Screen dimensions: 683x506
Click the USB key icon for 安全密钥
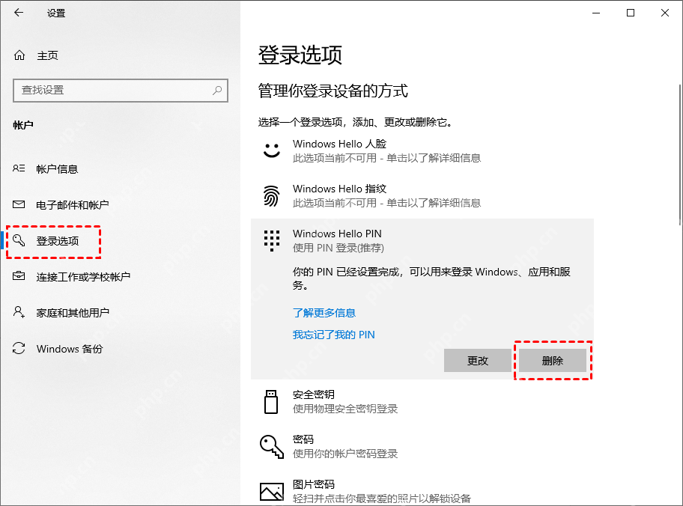271,401
